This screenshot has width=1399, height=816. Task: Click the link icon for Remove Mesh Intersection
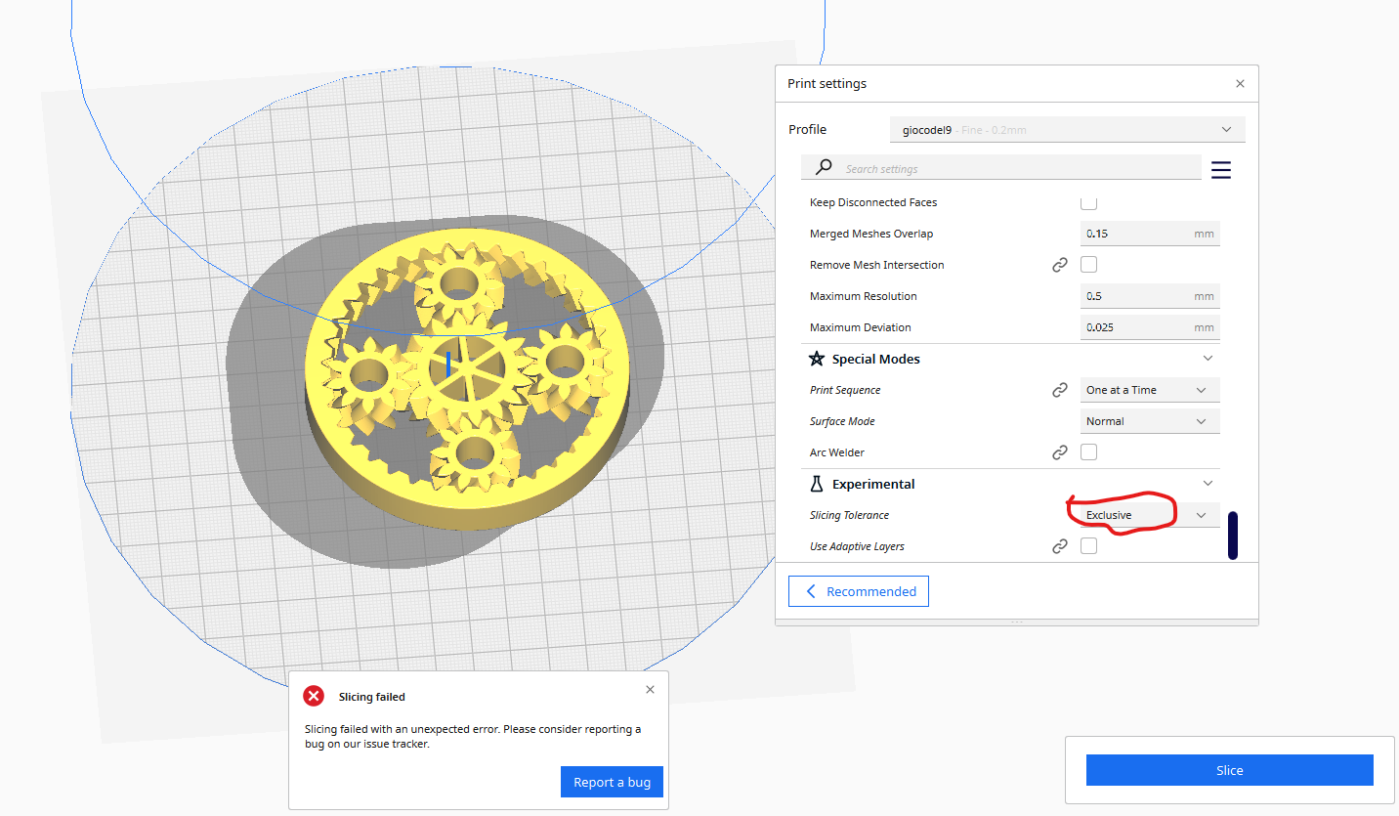pos(1060,265)
